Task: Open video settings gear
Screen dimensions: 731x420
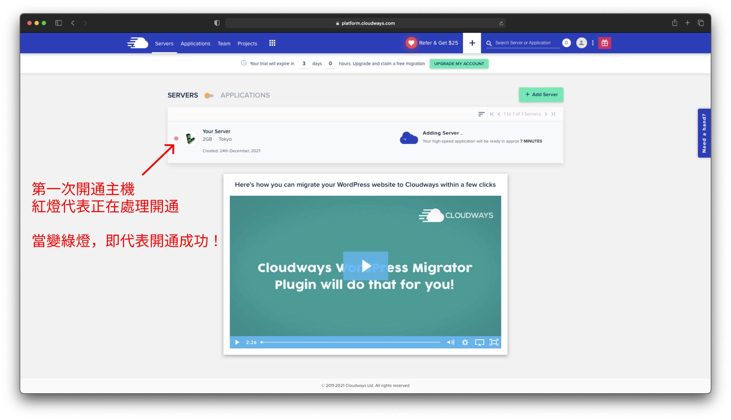Action: pyautogui.click(x=465, y=342)
